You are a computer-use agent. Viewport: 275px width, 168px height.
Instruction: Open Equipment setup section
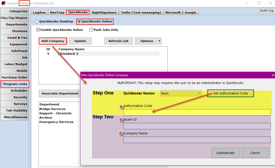coord(15,44)
